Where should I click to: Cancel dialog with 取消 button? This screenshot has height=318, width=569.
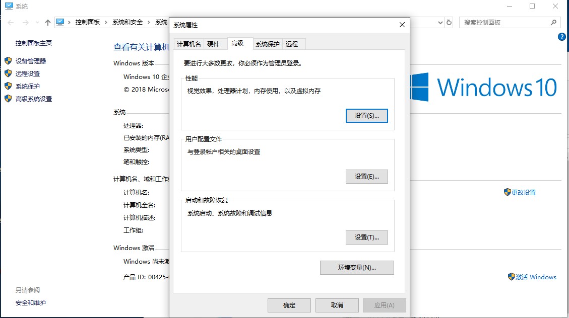[337, 305]
